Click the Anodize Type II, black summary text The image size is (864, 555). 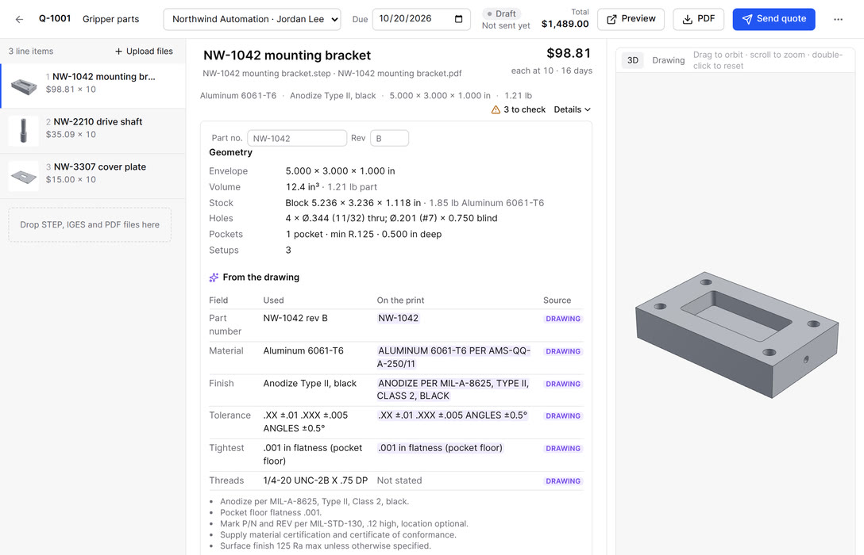pos(333,96)
